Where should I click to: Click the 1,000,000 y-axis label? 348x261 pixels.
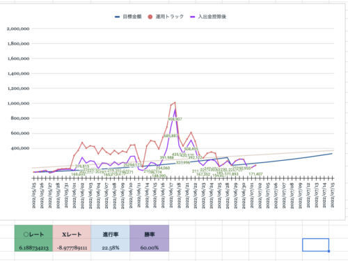18,103
